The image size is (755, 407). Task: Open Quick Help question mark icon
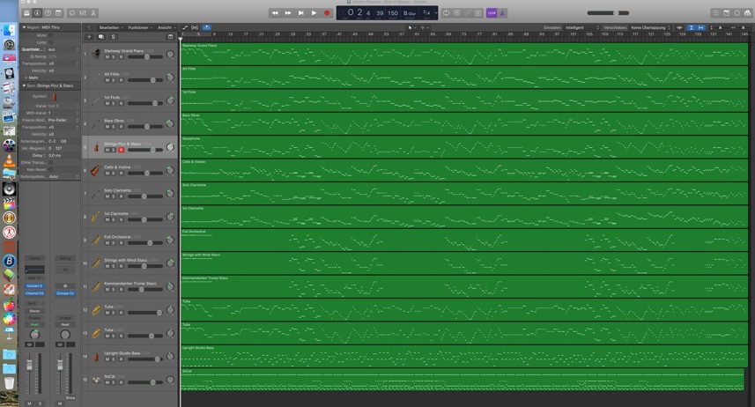[x=48, y=13]
